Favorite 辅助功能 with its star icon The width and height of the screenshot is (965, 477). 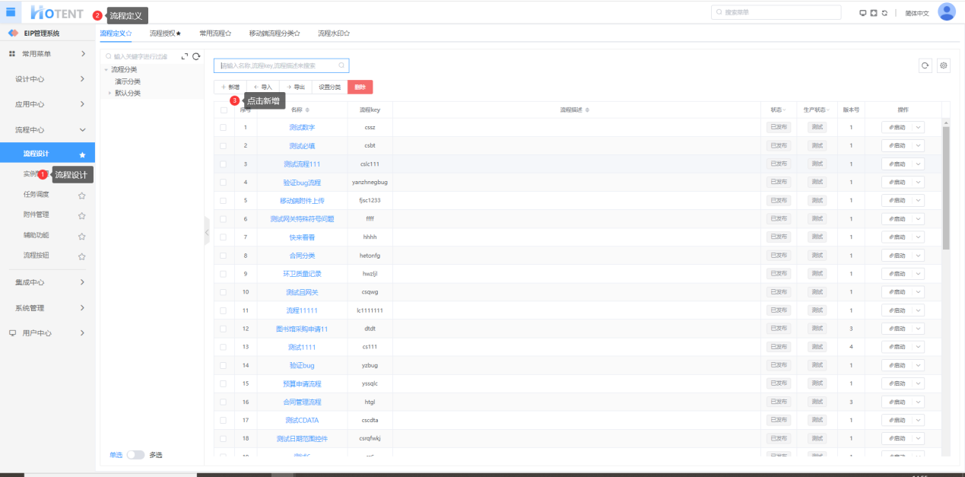(x=82, y=237)
